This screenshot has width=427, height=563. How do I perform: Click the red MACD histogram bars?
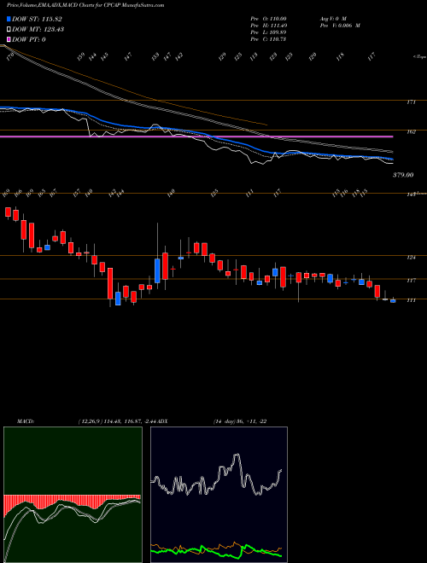click(72, 501)
